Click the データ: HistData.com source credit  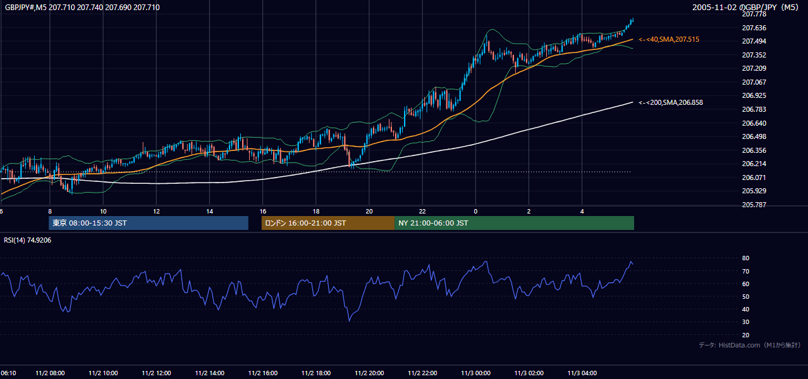750,345
